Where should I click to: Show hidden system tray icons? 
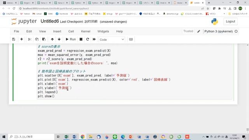[203, 136]
